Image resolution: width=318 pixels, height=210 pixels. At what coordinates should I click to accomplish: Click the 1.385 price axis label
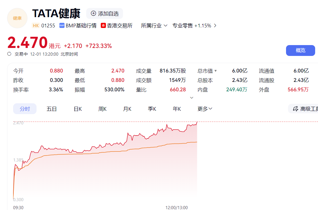click(x=18, y=160)
